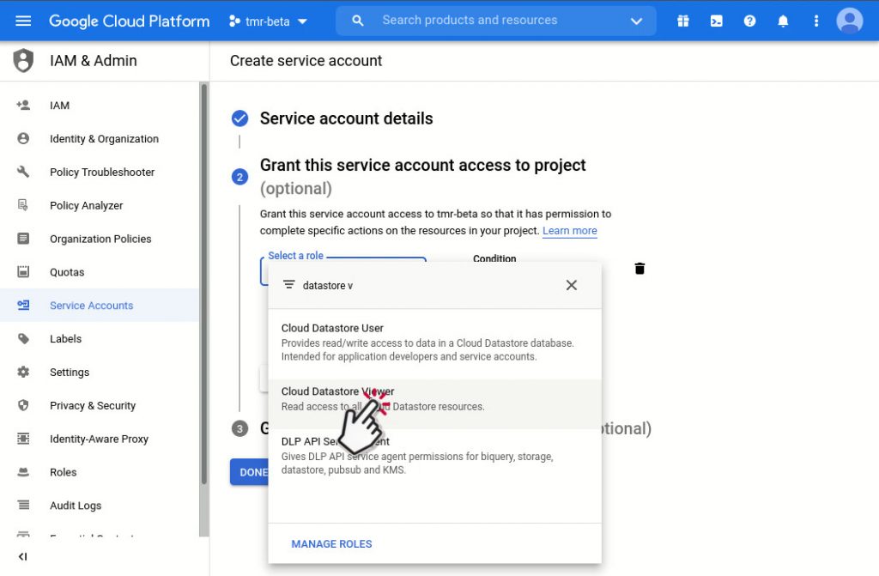Open the 'Learn more' link

coord(570,231)
